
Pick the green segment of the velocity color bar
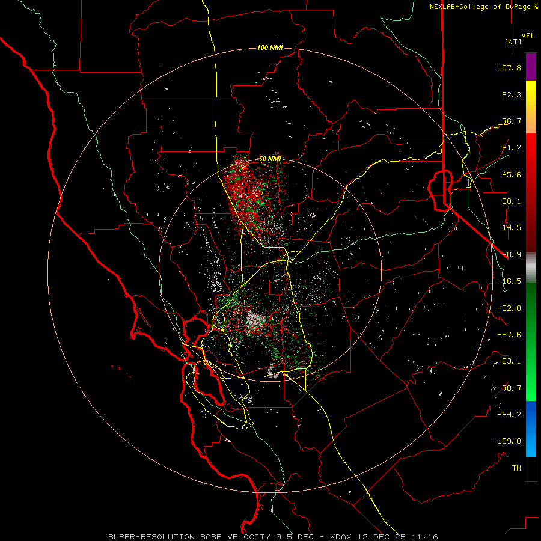[531, 341]
